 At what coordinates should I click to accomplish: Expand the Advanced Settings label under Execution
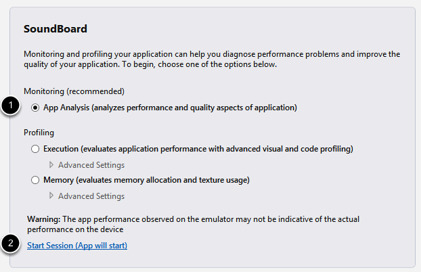91,164
